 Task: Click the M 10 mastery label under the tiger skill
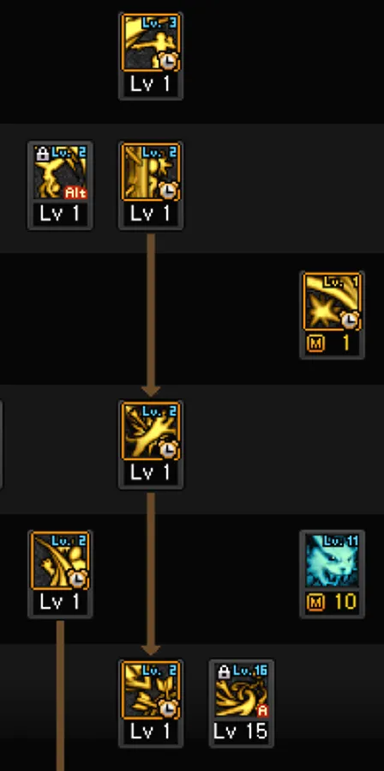332,602
